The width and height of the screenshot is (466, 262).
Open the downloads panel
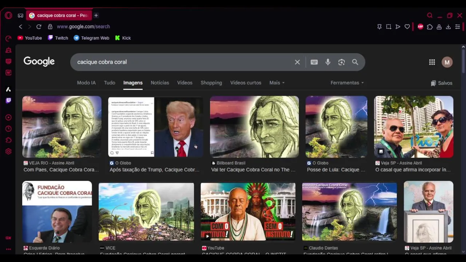coord(448,27)
